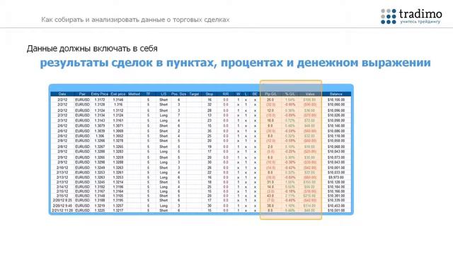Select the slide header about collecting trade data
This screenshot has width=453, height=254.
(x=135, y=20)
